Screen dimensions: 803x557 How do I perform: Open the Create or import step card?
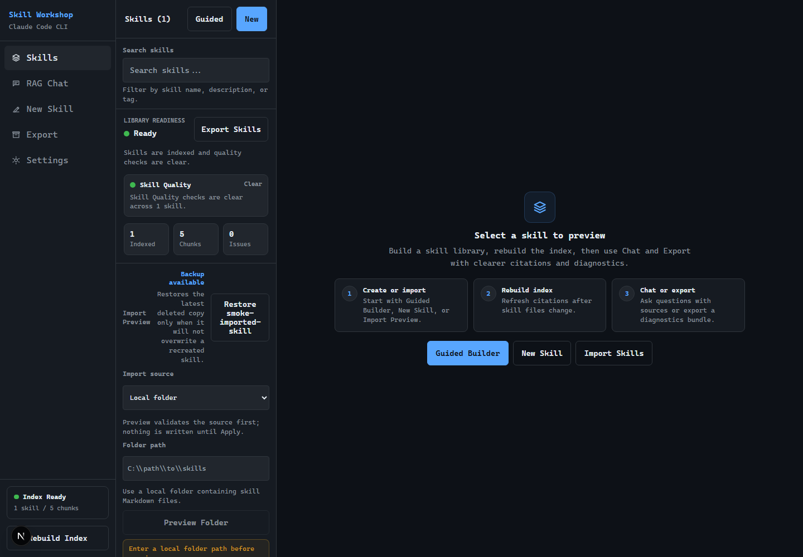pyautogui.click(x=401, y=305)
